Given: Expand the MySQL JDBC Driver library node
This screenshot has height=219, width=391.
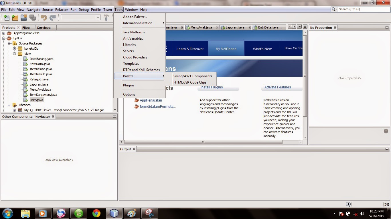Looking at the screenshot, I should coord(14,110).
